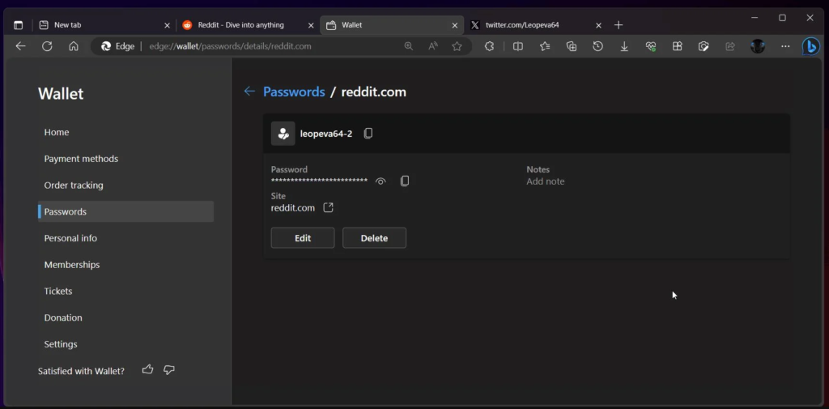Click the Passwords breadcrumb link
This screenshot has width=829, height=409.
pyautogui.click(x=294, y=92)
